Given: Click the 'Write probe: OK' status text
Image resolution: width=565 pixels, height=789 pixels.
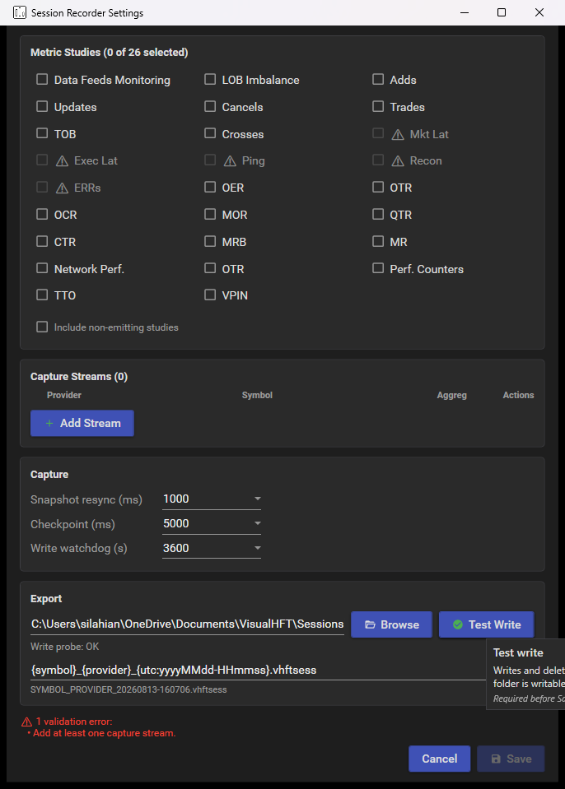Looking at the screenshot, I should coord(64,647).
